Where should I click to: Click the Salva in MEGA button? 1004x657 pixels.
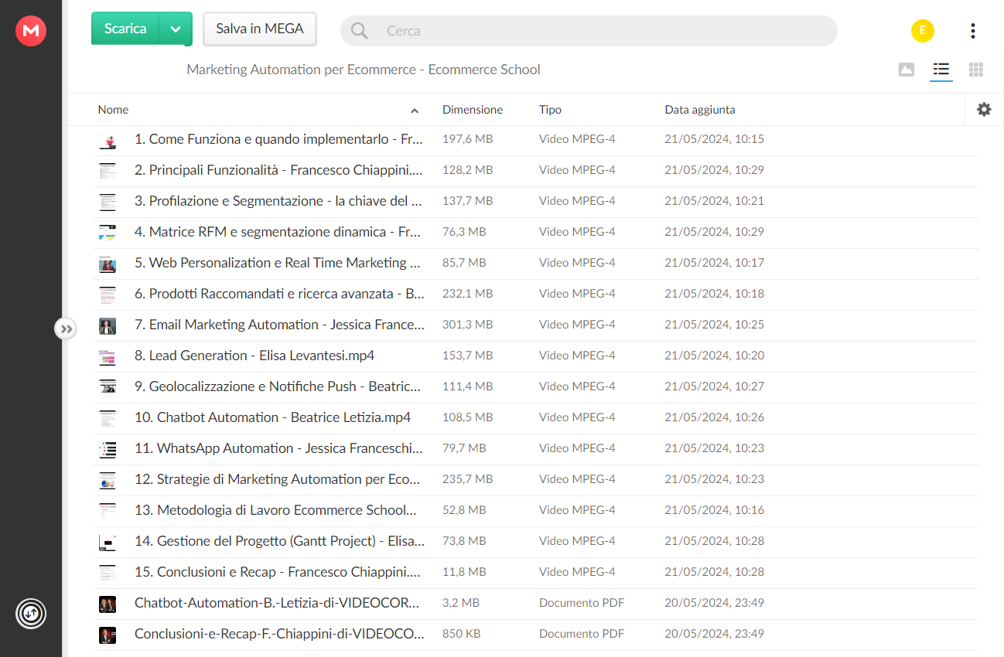coord(260,29)
